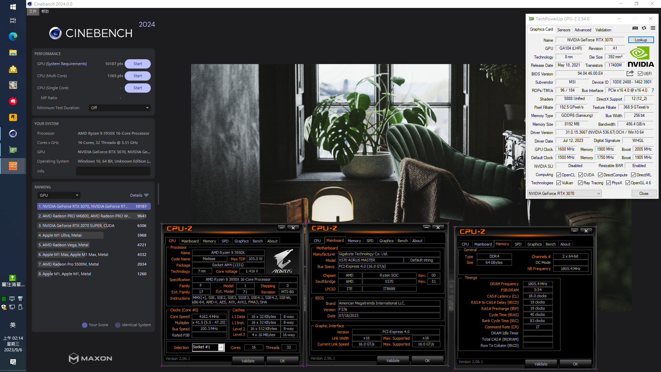661x372 pixels.
Task: Take a GPU-Z screenshot with the camera icon
Action: point(635,28)
